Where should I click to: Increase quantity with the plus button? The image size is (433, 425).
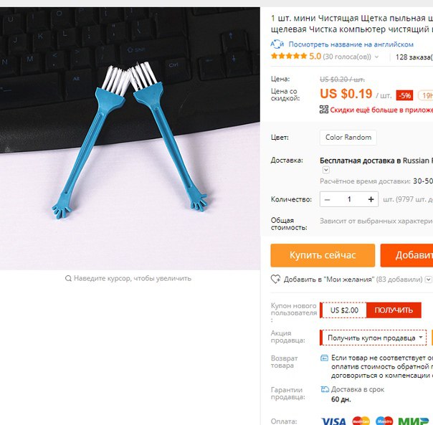[371, 199]
